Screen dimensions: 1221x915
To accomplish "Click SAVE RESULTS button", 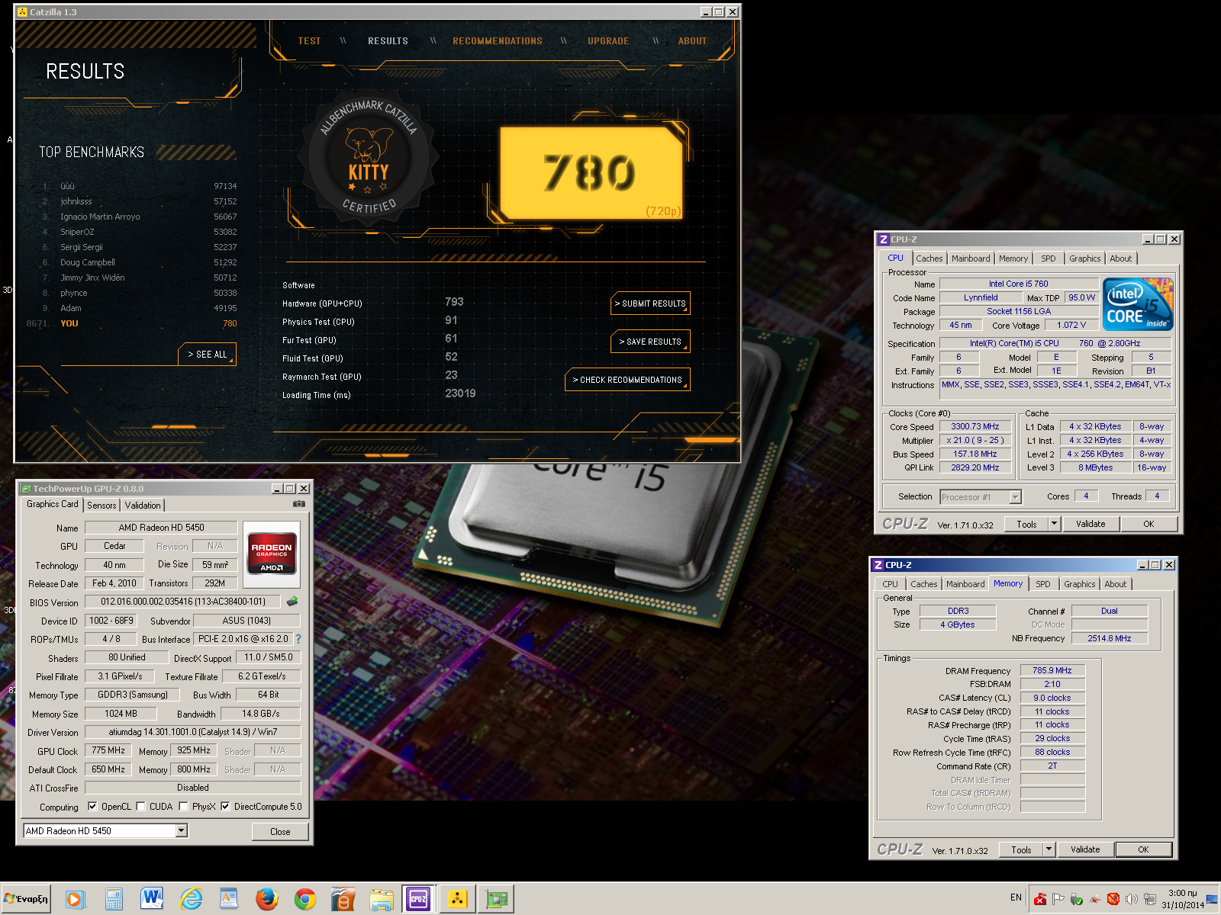I will click(x=650, y=342).
